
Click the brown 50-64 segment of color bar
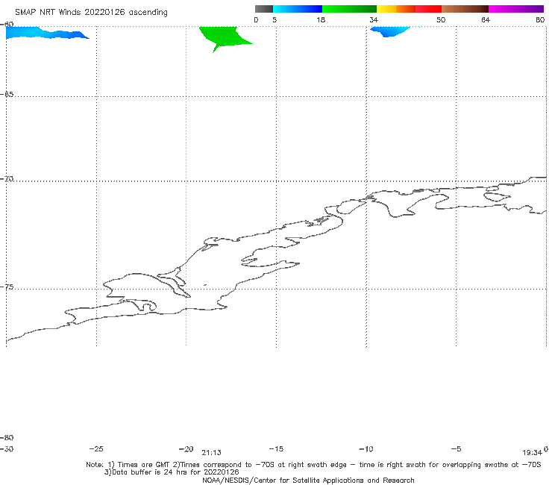coord(465,9)
